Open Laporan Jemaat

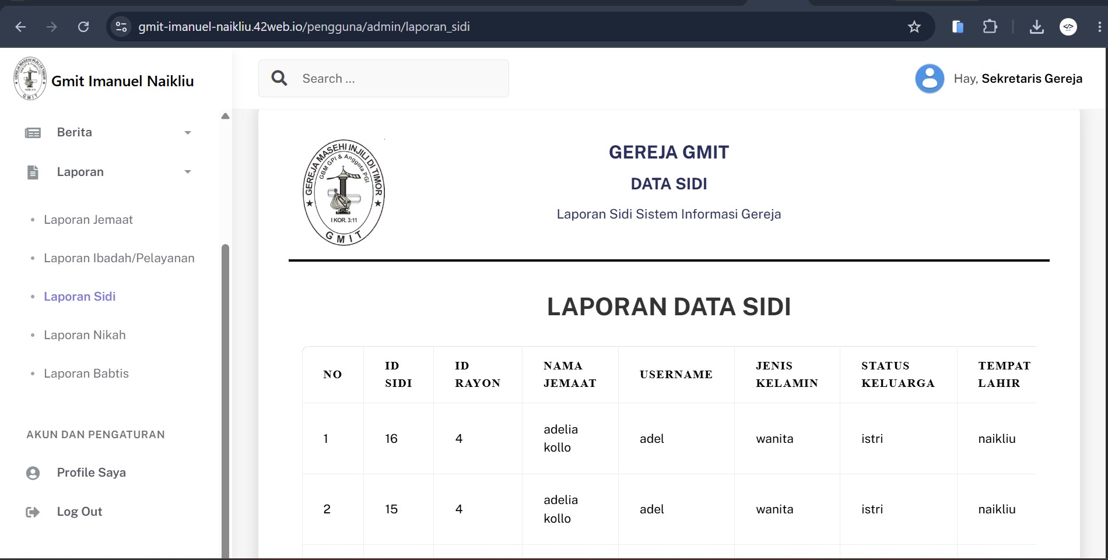[x=88, y=220]
